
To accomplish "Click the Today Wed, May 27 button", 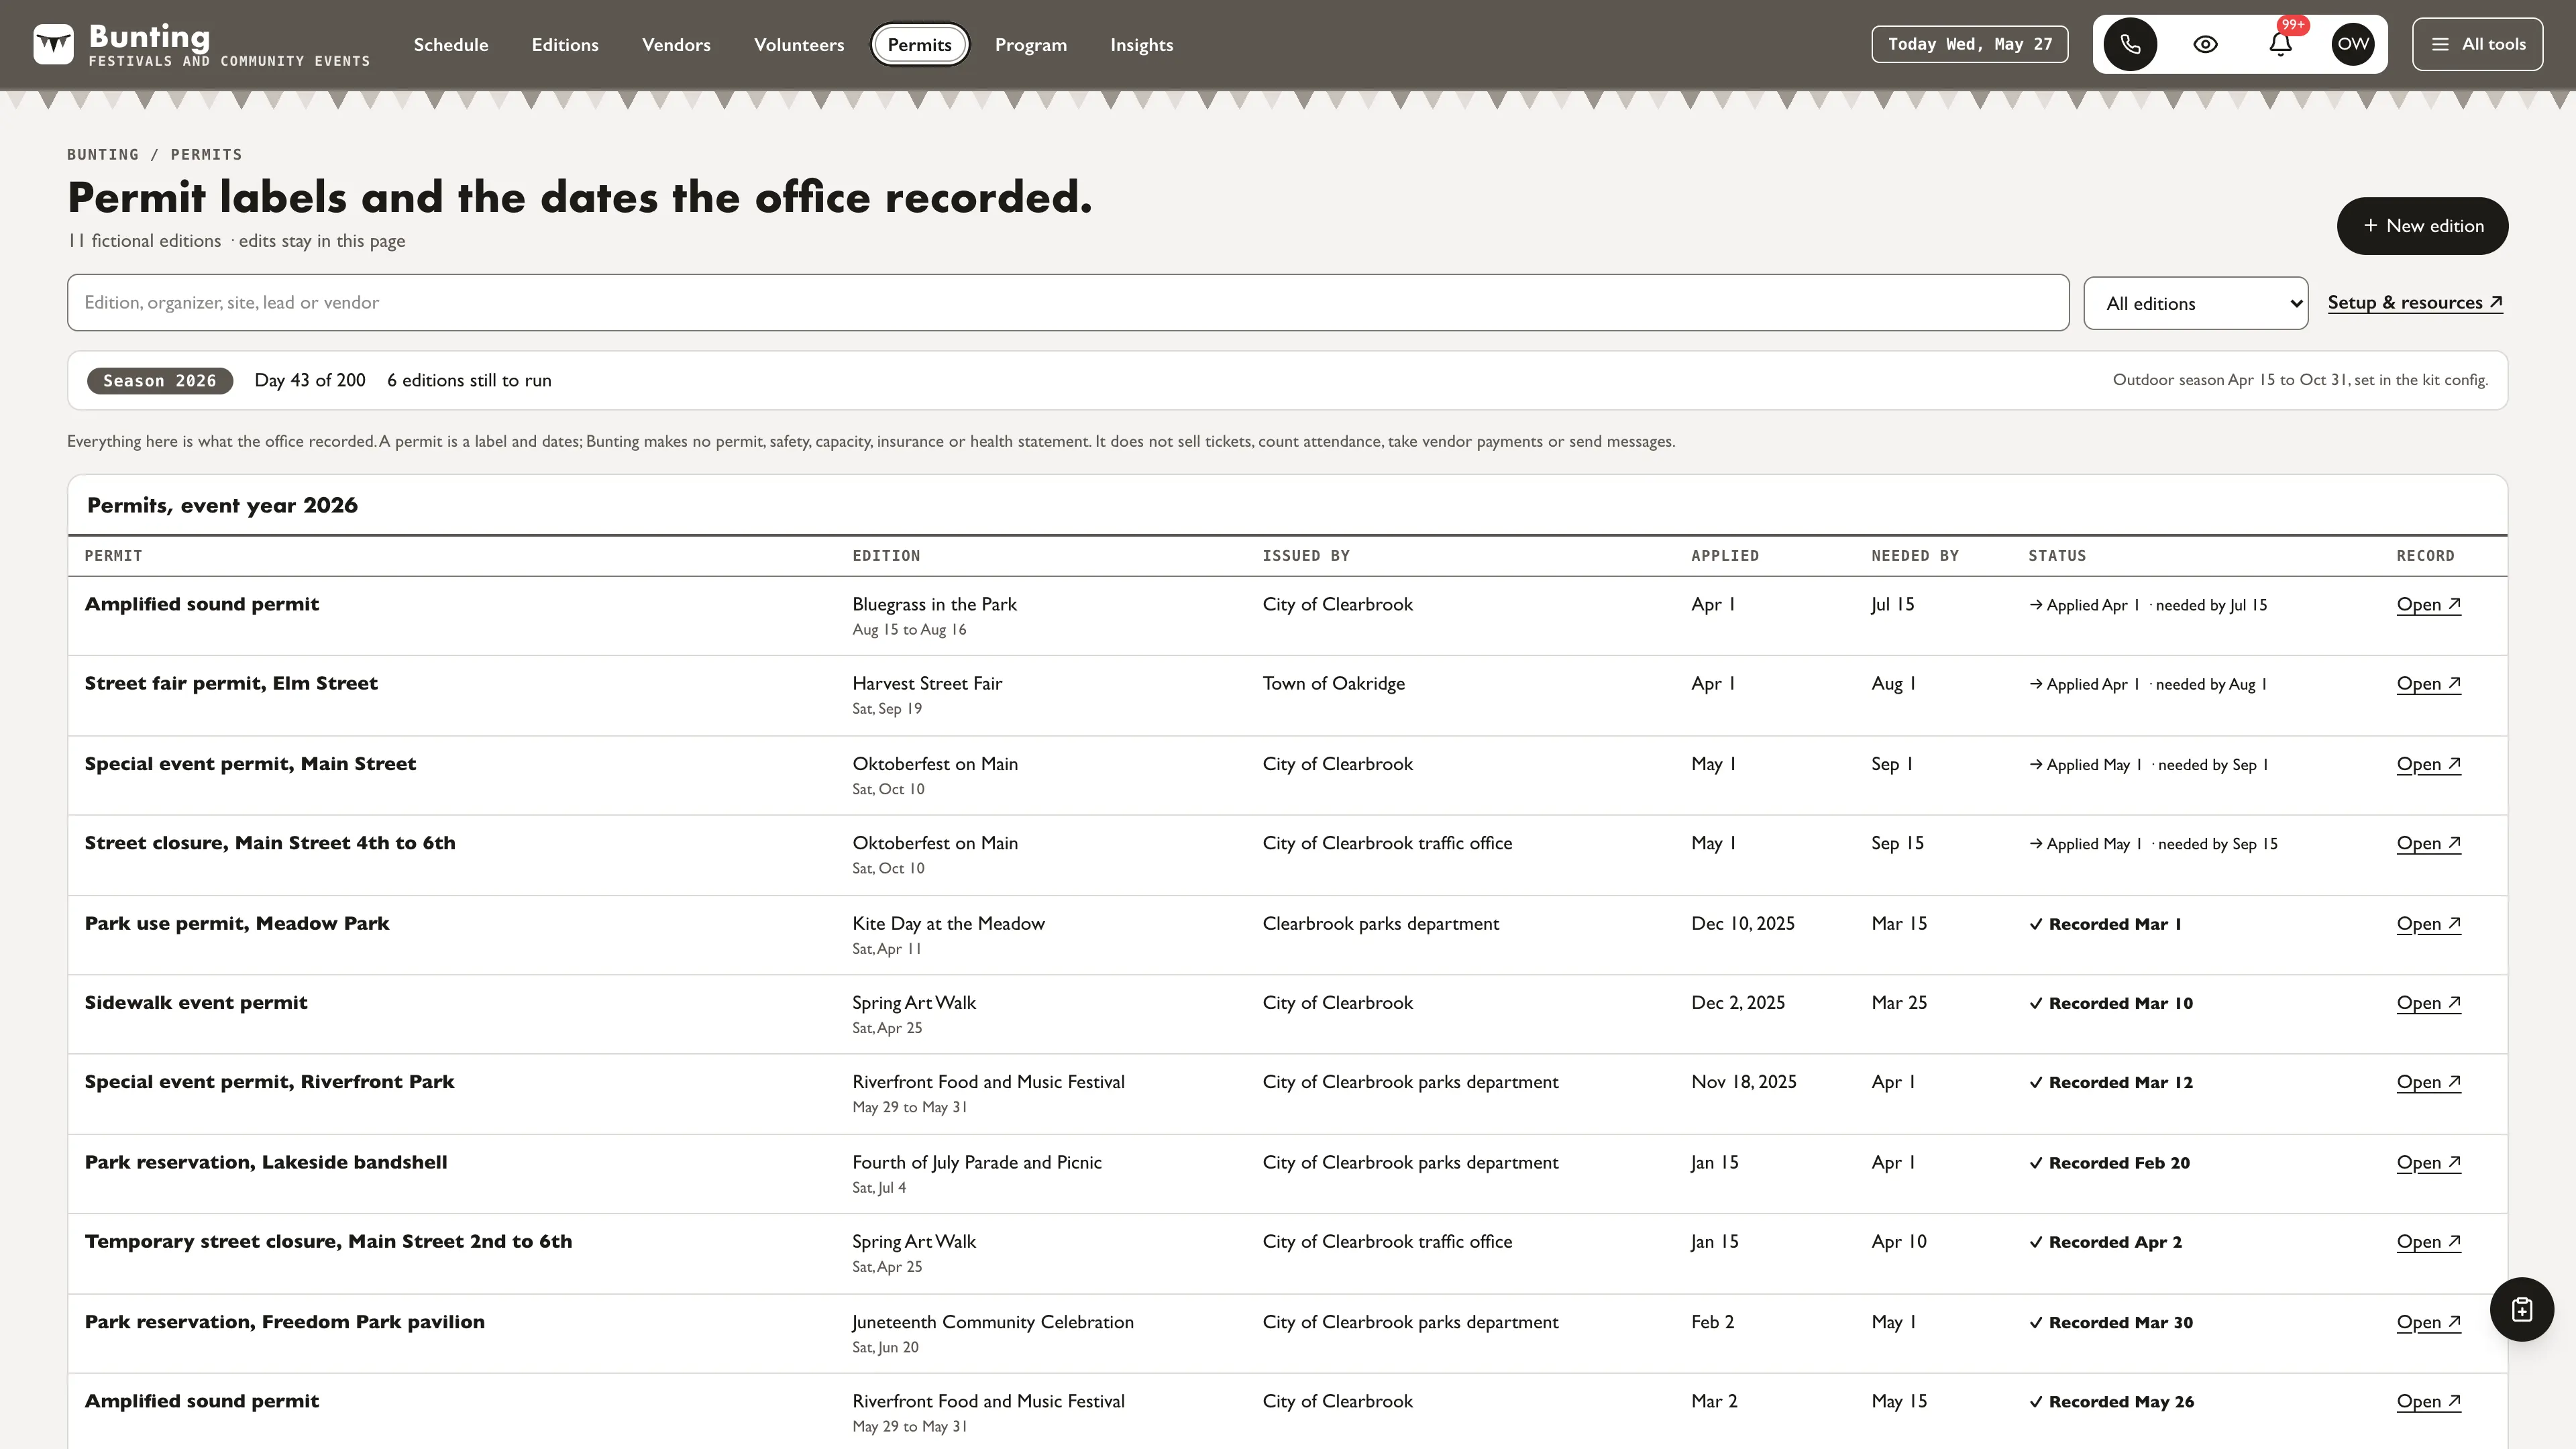I will 1969,44.
